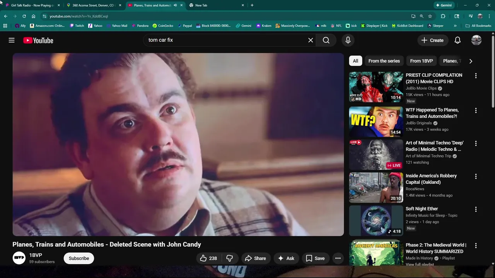Screen dimensions: 495x278
Task: Select the All filter chip
Action: tap(355, 61)
